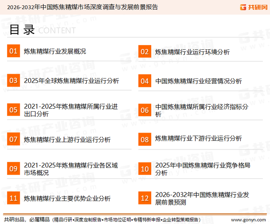Select 2025年全球炼焦精煤行业运行分析 entry

pyautogui.click(x=71, y=81)
